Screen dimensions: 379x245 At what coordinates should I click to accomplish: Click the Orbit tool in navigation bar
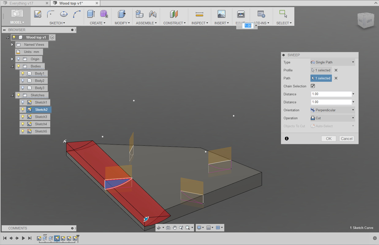point(159,228)
